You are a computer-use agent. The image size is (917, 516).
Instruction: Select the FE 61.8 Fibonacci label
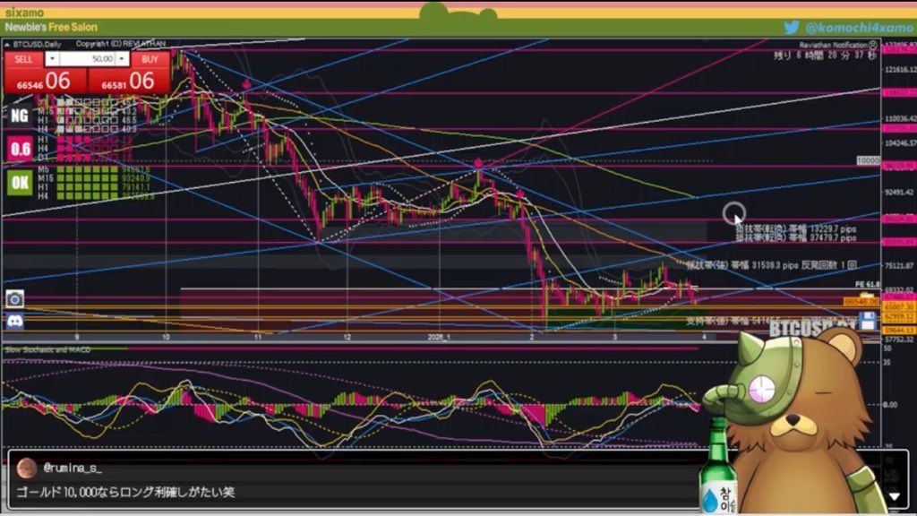coord(867,284)
